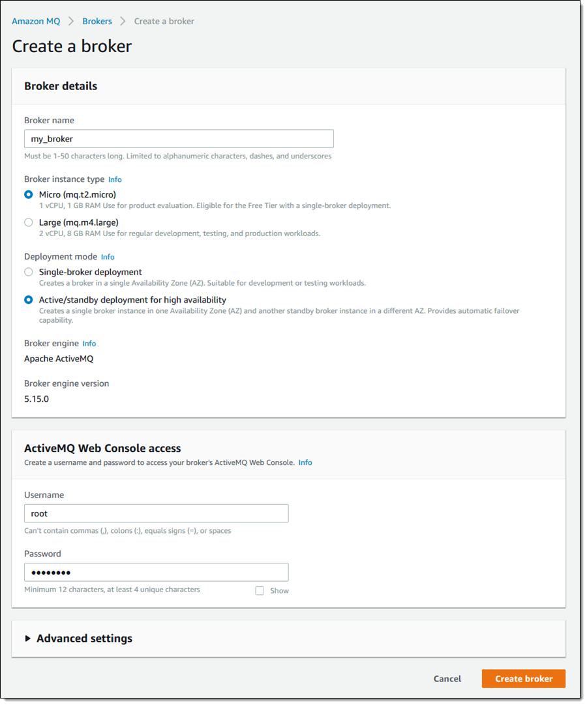The image size is (587, 705).
Task: Choose Single-broker deployment option
Action: click(x=29, y=272)
